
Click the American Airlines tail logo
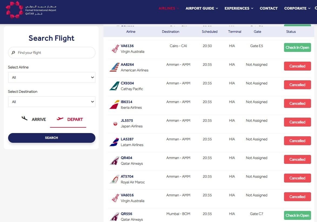114,67
